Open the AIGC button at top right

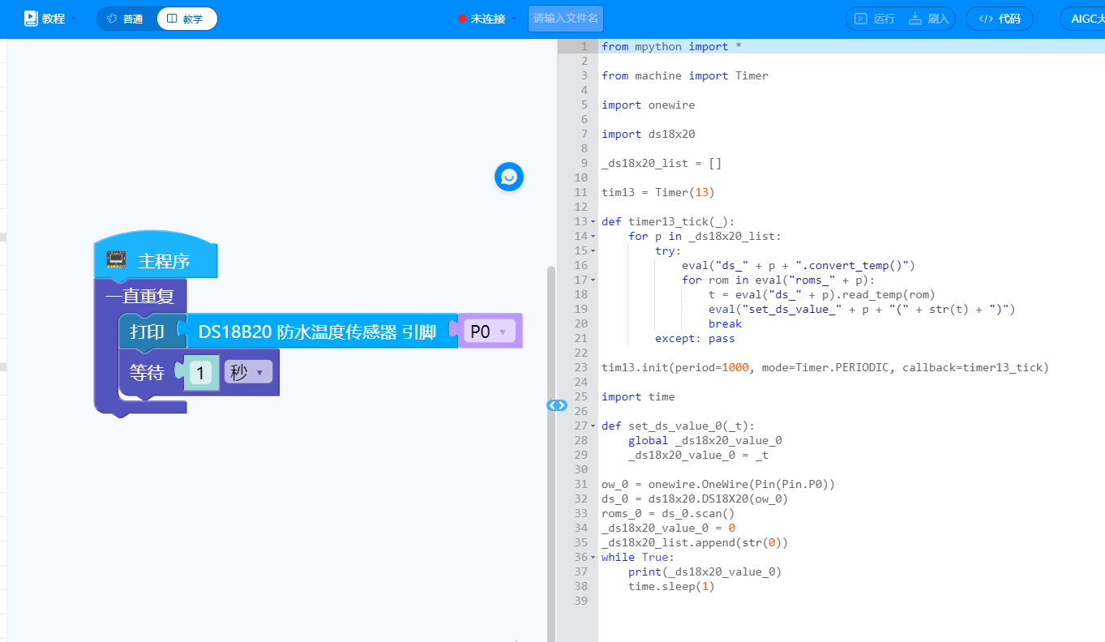pyautogui.click(x=1084, y=19)
